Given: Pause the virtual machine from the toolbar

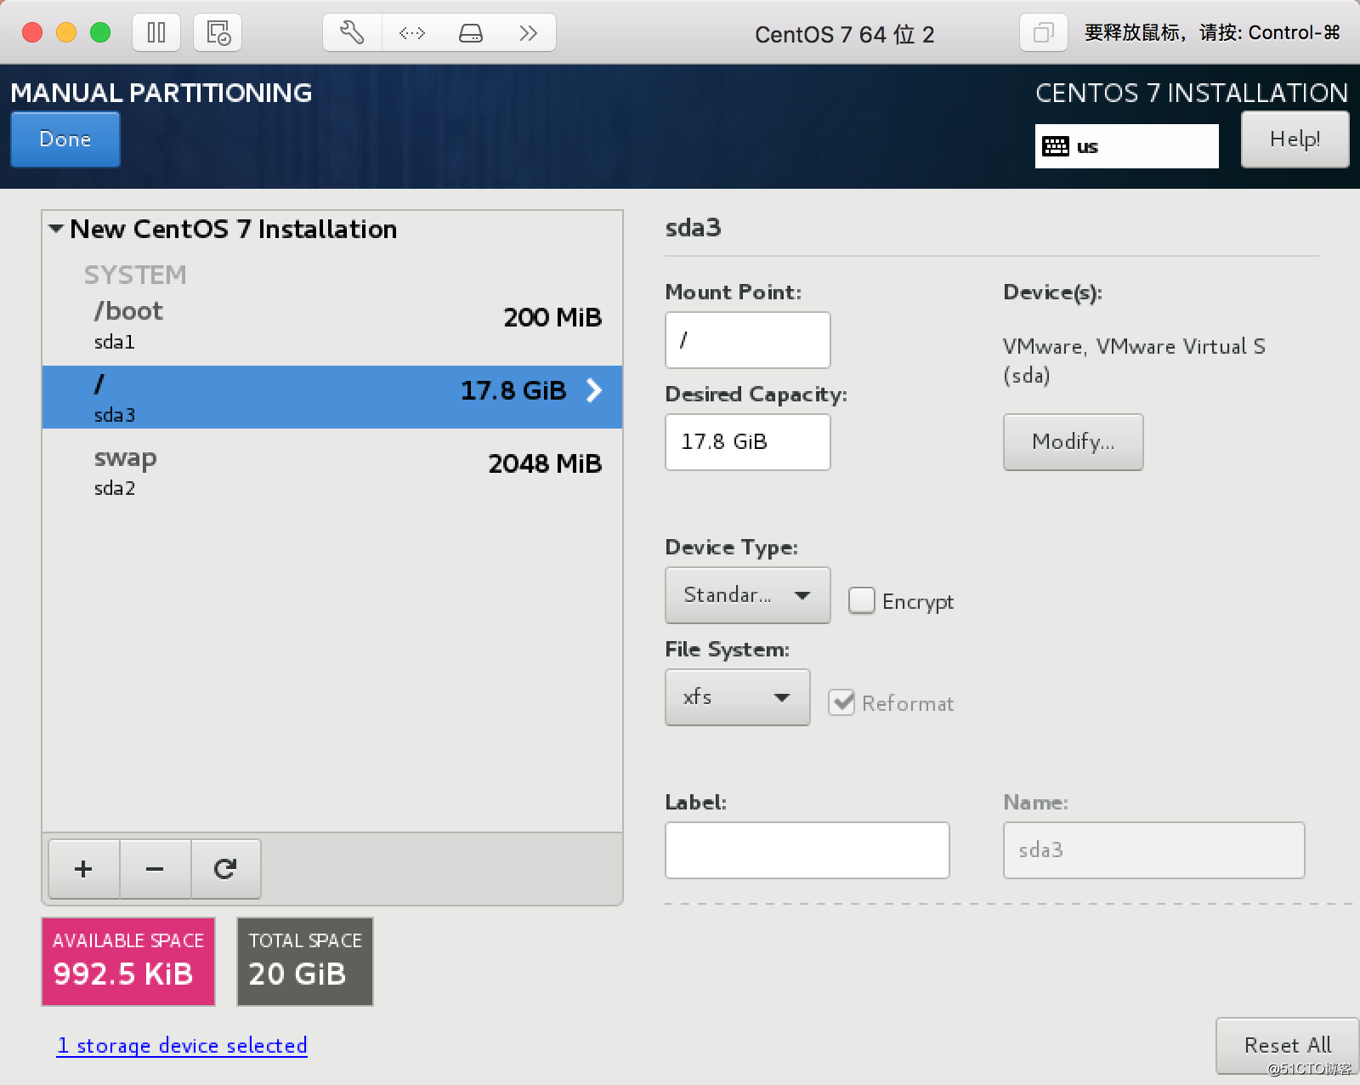Looking at the screenshot, I should (x=156, y=33).
